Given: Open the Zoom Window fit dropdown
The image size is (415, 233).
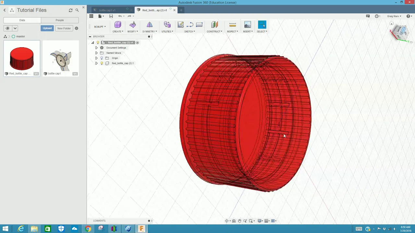Looking at the screenshot, I should [252, 221].
